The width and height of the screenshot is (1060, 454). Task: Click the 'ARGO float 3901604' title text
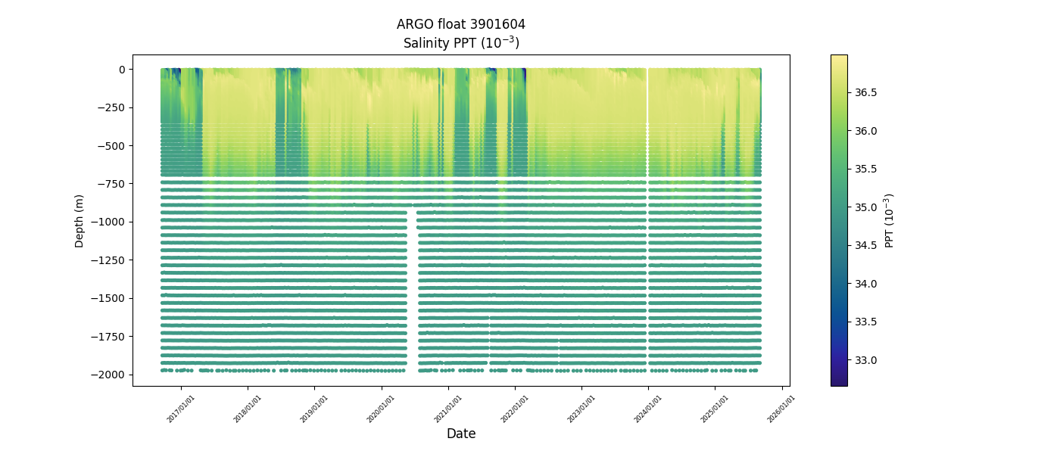460,24
